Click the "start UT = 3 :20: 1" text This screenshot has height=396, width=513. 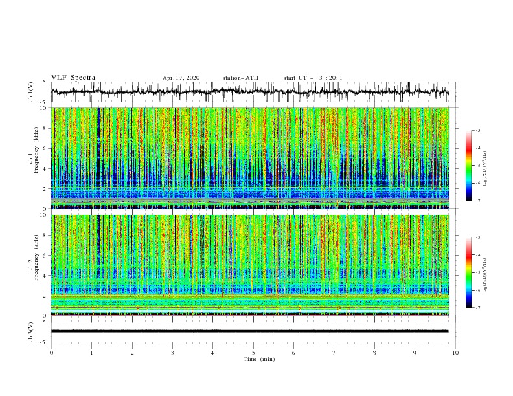click(313, 78)
